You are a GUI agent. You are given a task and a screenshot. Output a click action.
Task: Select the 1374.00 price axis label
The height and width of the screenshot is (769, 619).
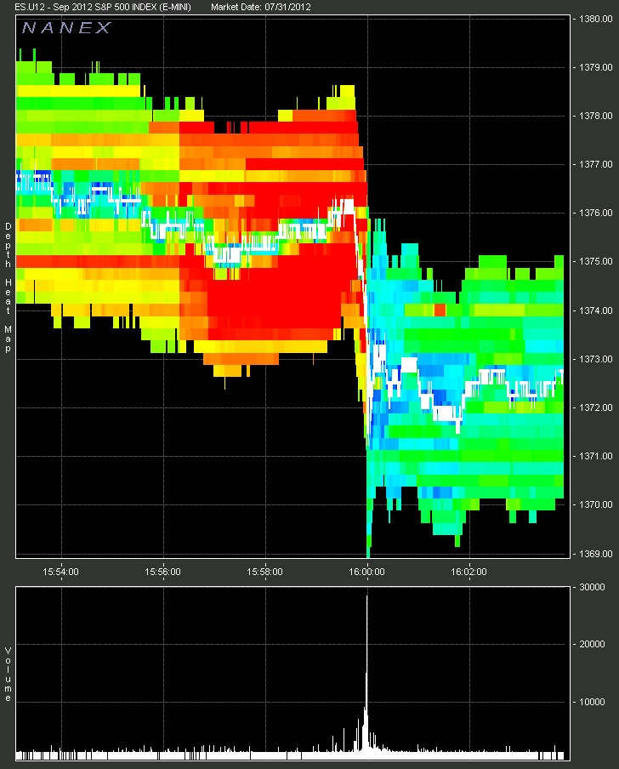point(595,311)
